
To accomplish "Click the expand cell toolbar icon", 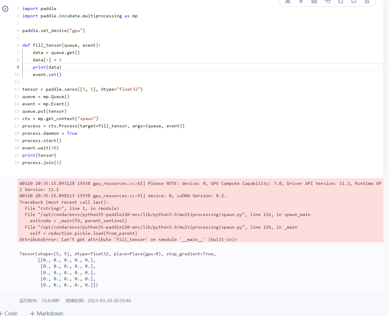I will (x=340, y=2).
